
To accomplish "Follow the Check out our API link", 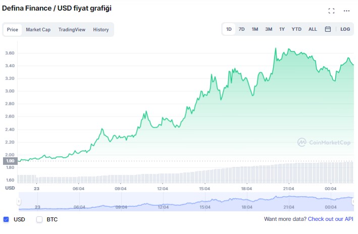I will point(330,219).
